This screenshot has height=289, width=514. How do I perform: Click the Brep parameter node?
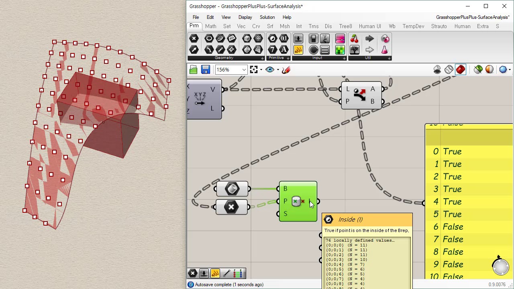tap(232, 189)
